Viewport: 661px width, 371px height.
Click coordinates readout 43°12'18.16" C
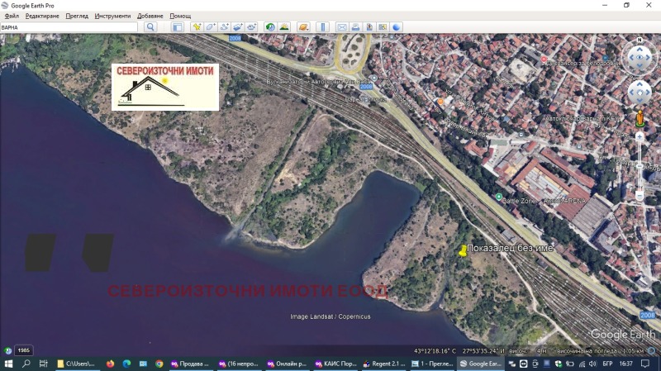pyautogui.click(x=435, y=351)
